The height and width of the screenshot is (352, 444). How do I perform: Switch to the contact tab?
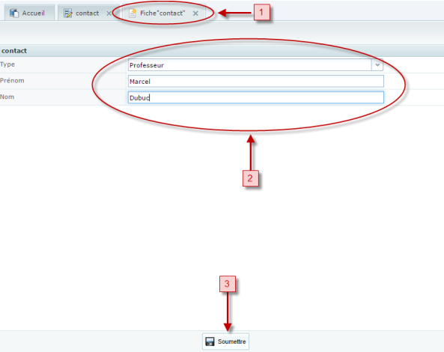pos(87,13)
